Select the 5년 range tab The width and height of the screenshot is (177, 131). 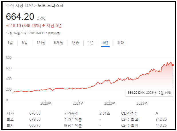(105, 43)
